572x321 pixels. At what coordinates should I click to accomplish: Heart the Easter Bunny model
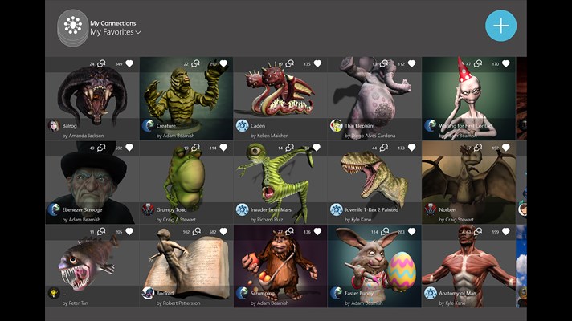click(412, 231)
